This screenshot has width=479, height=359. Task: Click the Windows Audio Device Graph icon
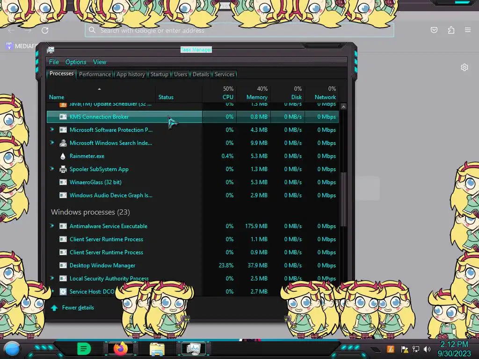tap(63, 195)
